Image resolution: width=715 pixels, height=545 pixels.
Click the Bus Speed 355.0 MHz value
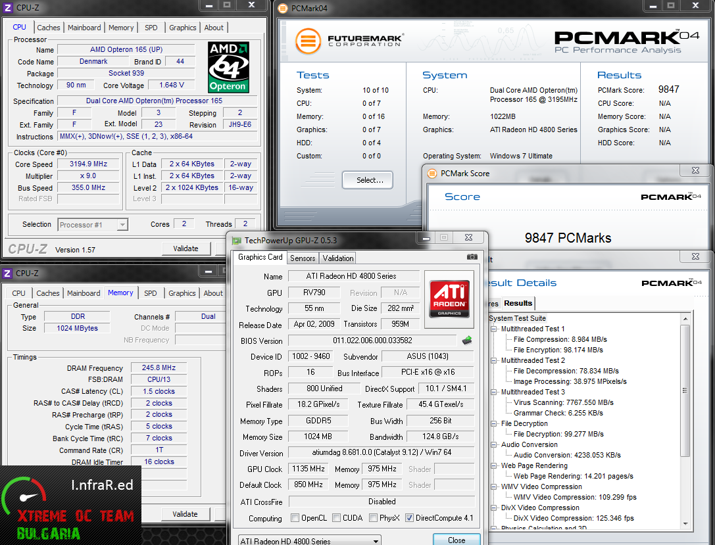(x=88, y=188)
